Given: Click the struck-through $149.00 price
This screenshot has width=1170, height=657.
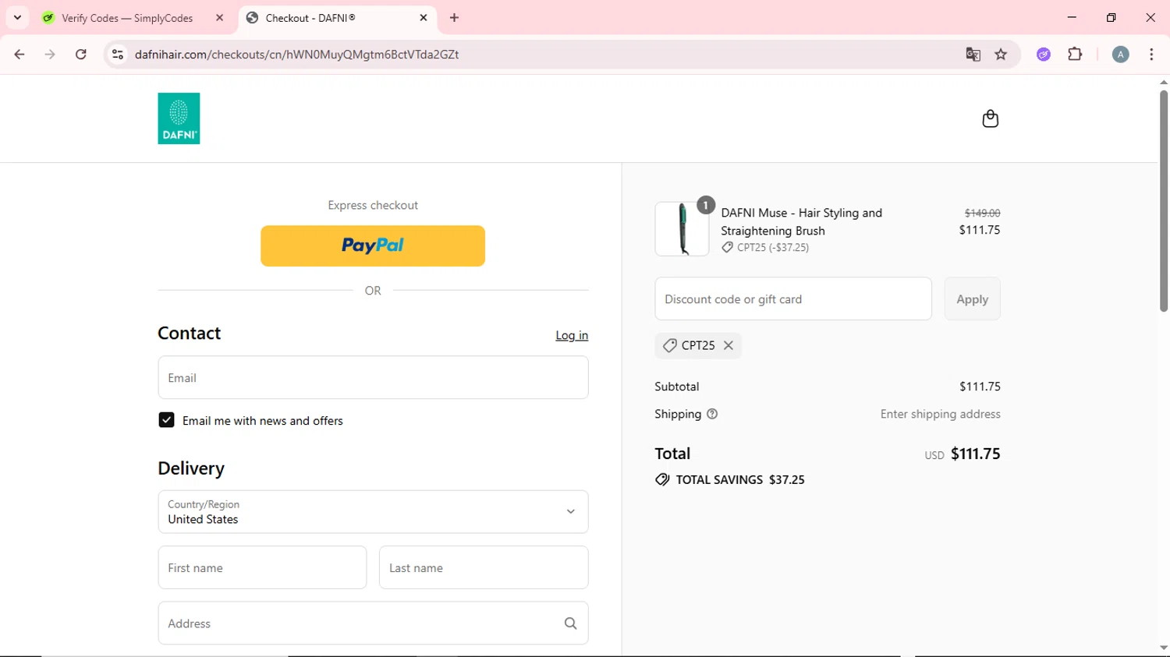Looking at the screenshot, I should [x=982, y=213].
